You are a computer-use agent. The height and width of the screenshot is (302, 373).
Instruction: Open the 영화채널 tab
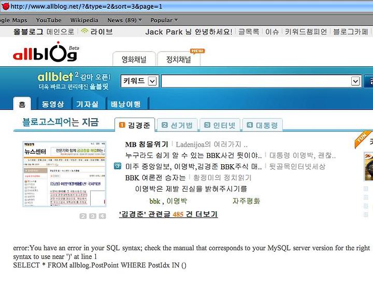[x=134, y=59]
